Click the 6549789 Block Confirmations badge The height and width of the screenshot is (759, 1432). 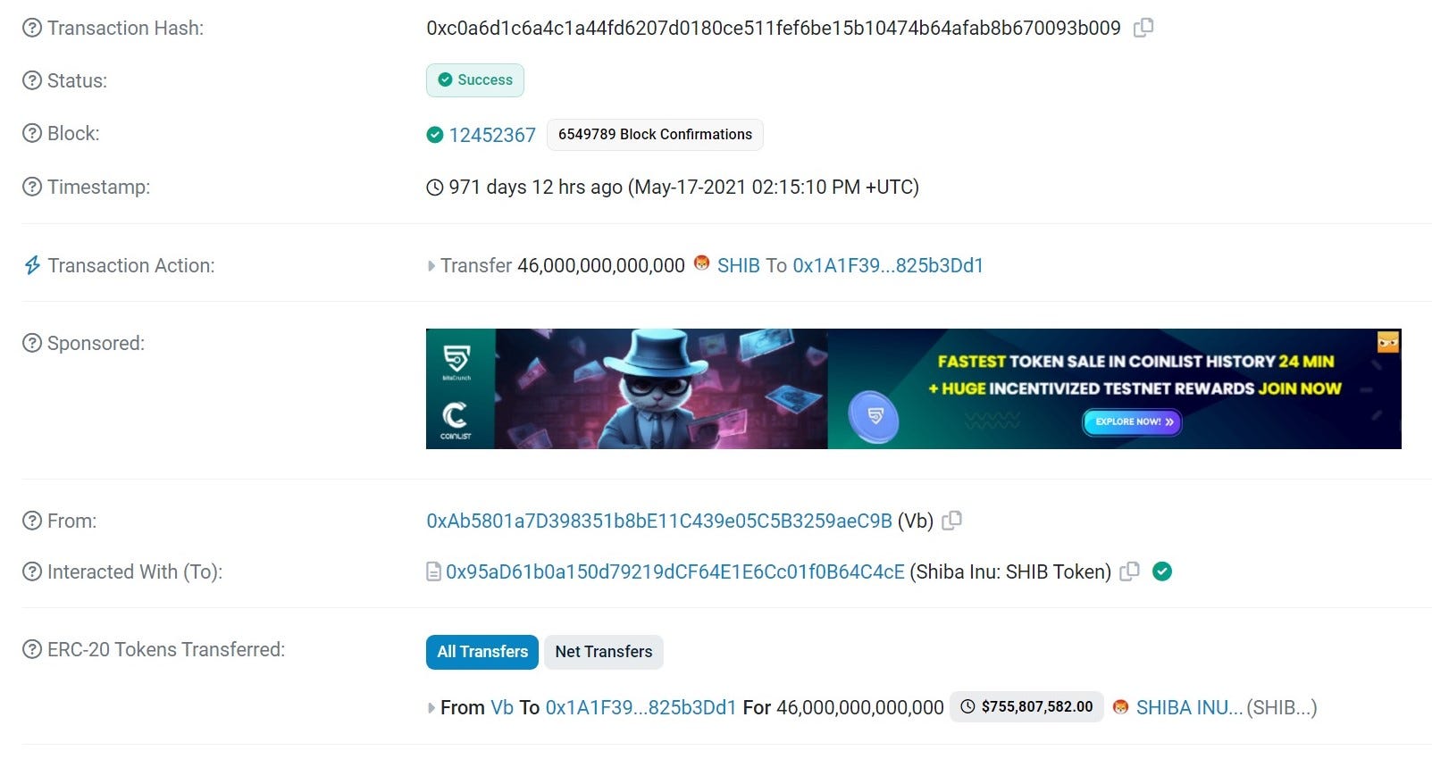coord(655,134)
